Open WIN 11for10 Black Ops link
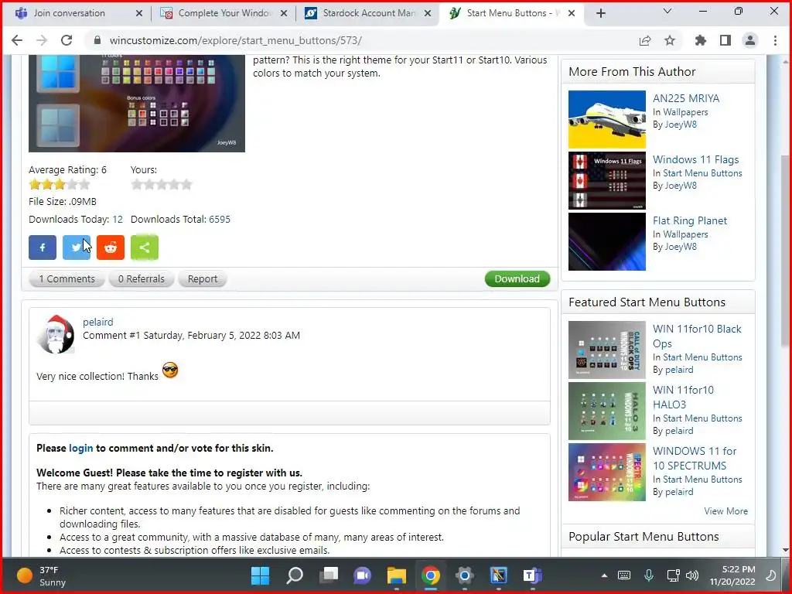 coord(697,336)
